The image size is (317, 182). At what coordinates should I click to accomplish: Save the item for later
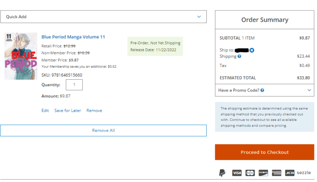[68, 110]
